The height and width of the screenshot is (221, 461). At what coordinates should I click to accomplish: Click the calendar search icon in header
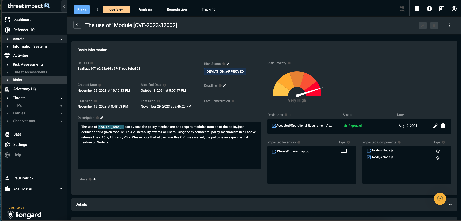point(402,9)
